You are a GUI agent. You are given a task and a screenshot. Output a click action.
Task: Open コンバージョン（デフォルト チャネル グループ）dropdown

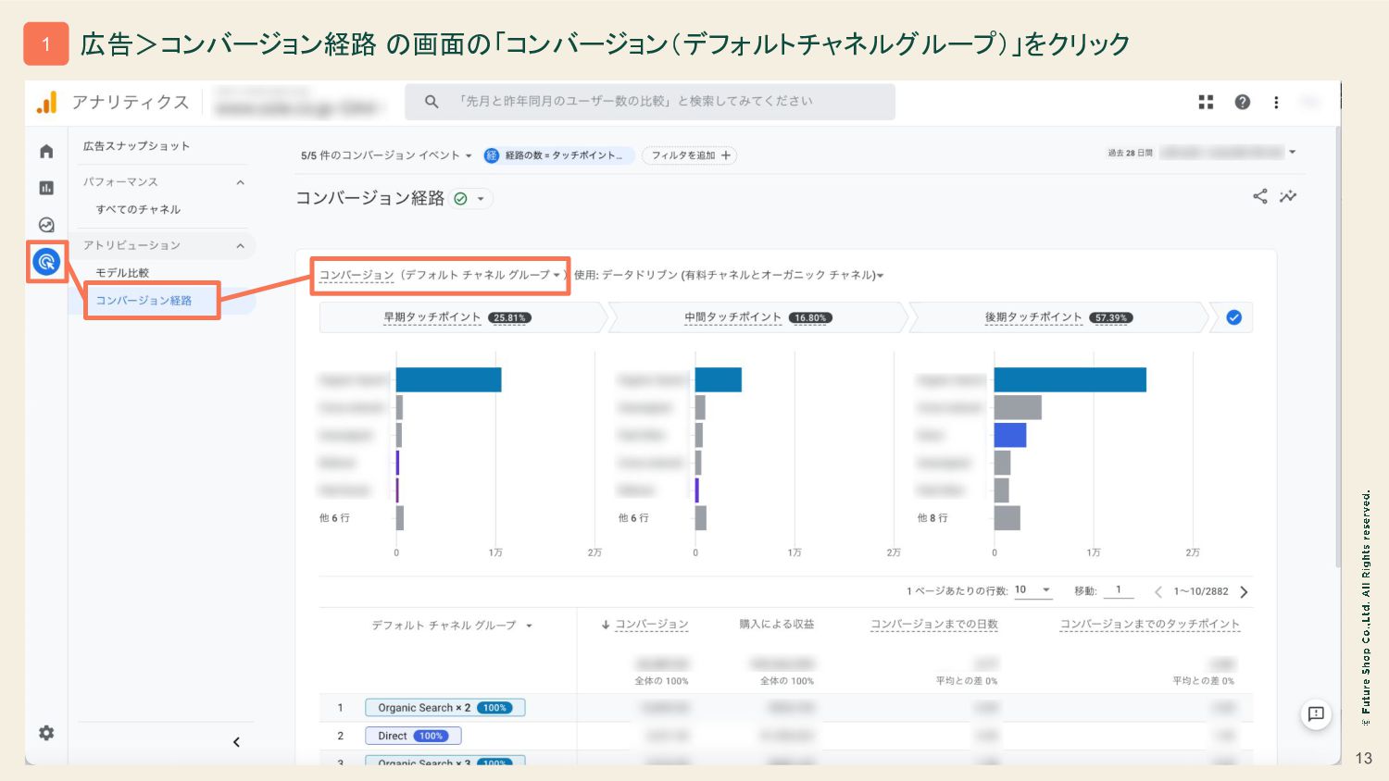click(440, 275)
